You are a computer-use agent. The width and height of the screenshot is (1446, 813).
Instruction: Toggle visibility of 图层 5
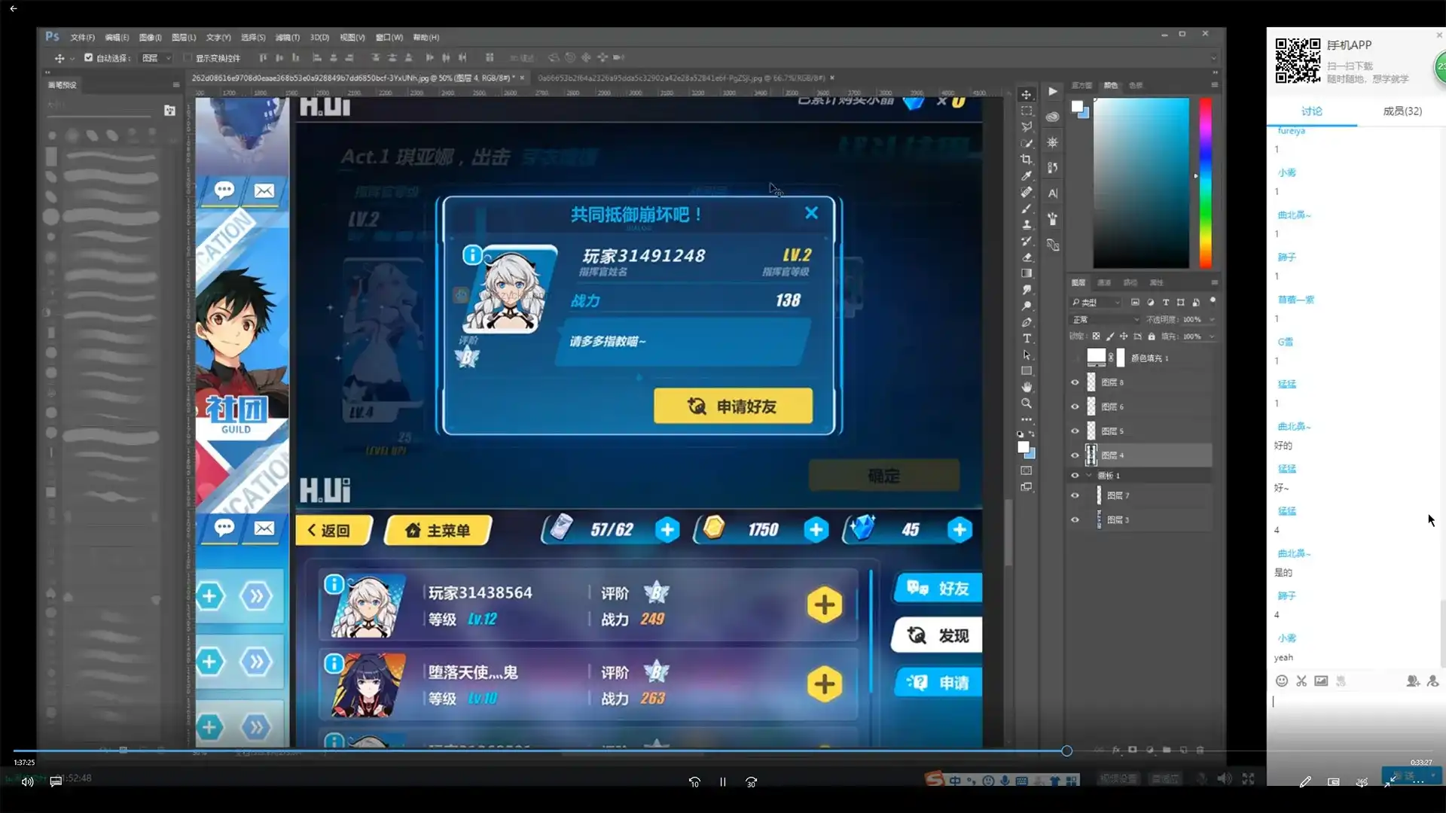pos(1075,431)
